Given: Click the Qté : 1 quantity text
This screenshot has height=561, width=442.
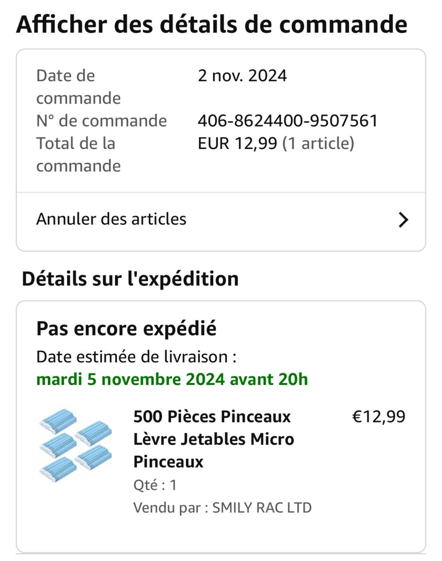Looking at the screenshot, I should coord(155,485).
